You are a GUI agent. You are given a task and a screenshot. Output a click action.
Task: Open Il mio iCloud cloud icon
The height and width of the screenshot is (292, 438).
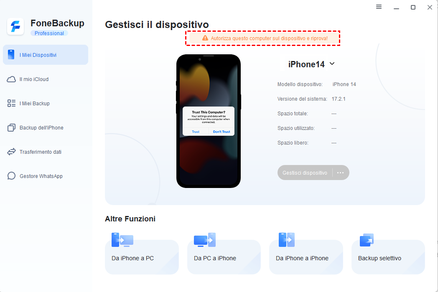click(x=11, y=79)
